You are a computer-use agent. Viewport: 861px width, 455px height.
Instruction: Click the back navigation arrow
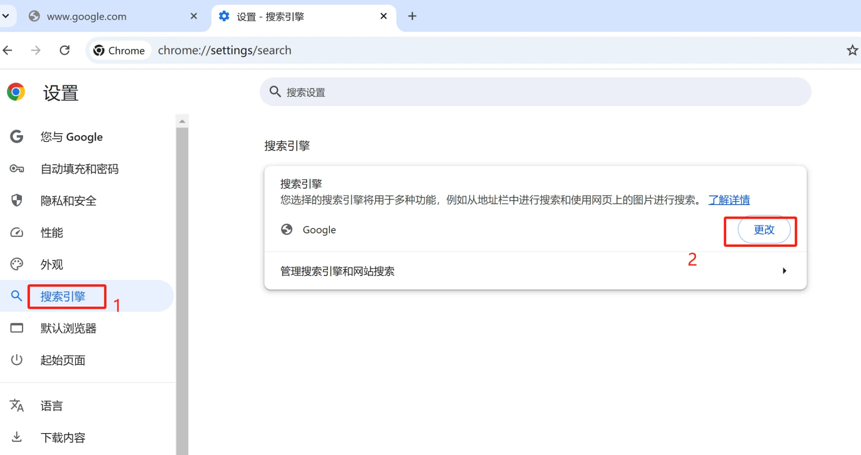(7, 50)
